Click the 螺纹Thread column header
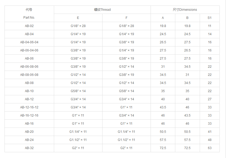226x158 pixels. click(102, 10)
